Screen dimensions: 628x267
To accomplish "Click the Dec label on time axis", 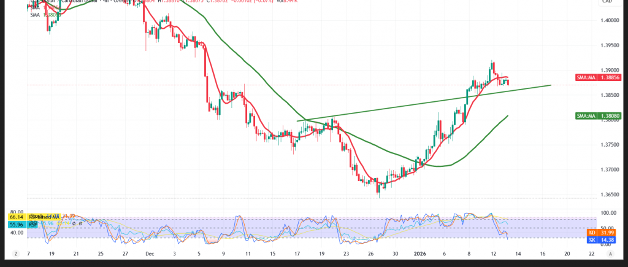I will point(150,252).
